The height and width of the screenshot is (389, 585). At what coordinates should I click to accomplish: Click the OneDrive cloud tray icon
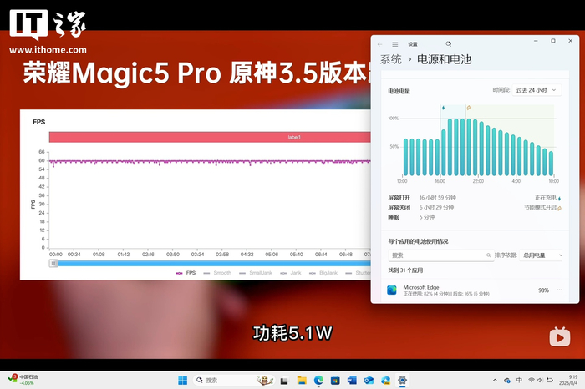pos(507,381)
